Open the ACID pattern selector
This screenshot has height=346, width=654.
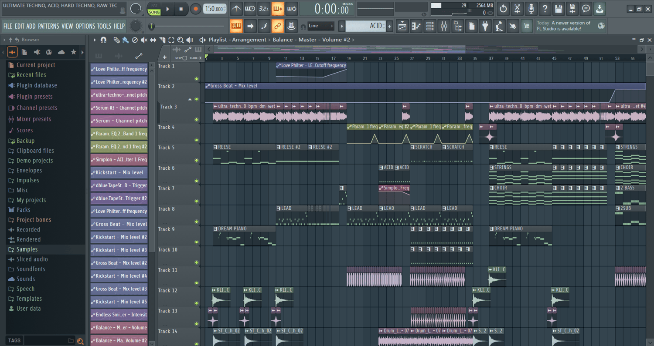[365, 26]
